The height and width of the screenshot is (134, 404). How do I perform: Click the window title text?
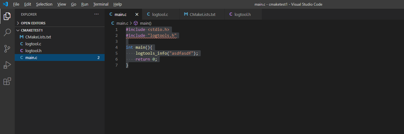click(288, 4)
